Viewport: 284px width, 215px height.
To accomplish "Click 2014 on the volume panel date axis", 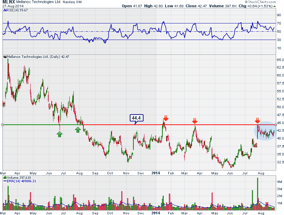I will point(156,213).
